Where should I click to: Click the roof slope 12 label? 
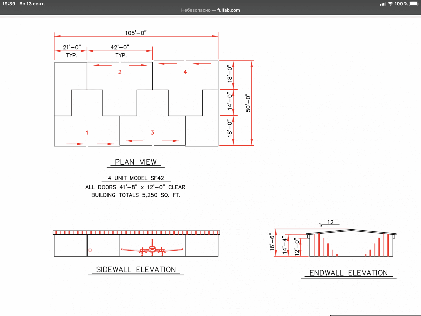coord(330,222)
